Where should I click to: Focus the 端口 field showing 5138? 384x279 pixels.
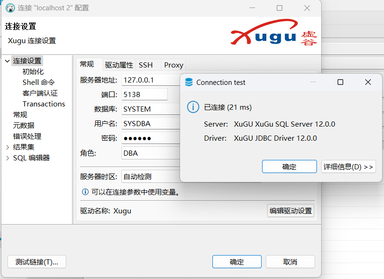(x=144, y=94)
